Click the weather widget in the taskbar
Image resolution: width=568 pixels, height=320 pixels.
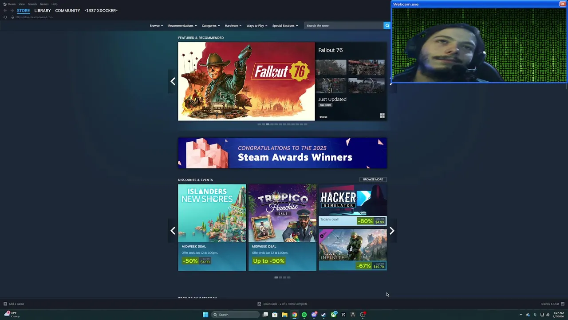point(12,315)
